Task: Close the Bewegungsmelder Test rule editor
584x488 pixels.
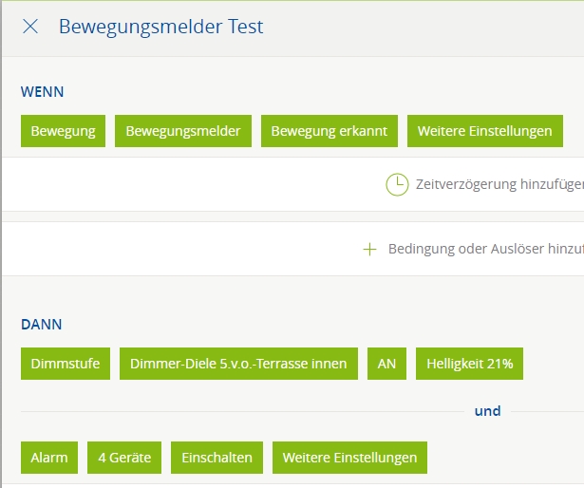Action: pos(30,27)
